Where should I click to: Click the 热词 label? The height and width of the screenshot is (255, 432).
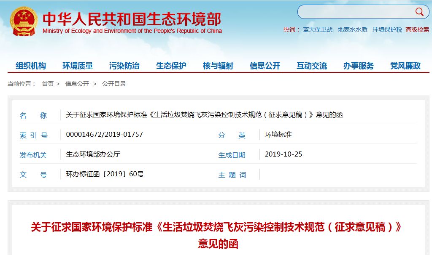click(x=291, y=30)
